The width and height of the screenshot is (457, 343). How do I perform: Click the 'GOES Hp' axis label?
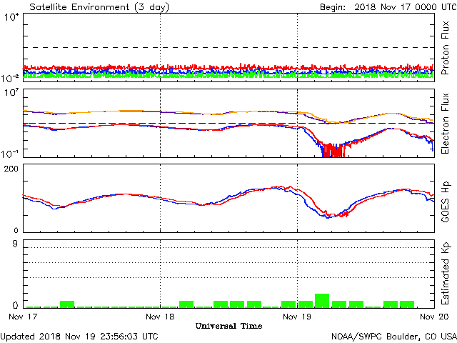pos(445,202)
